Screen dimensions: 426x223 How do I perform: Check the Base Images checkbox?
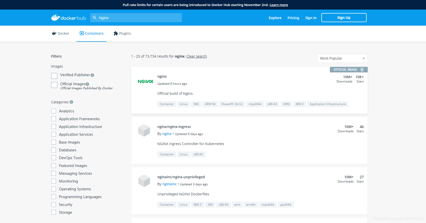coord(54,142)
